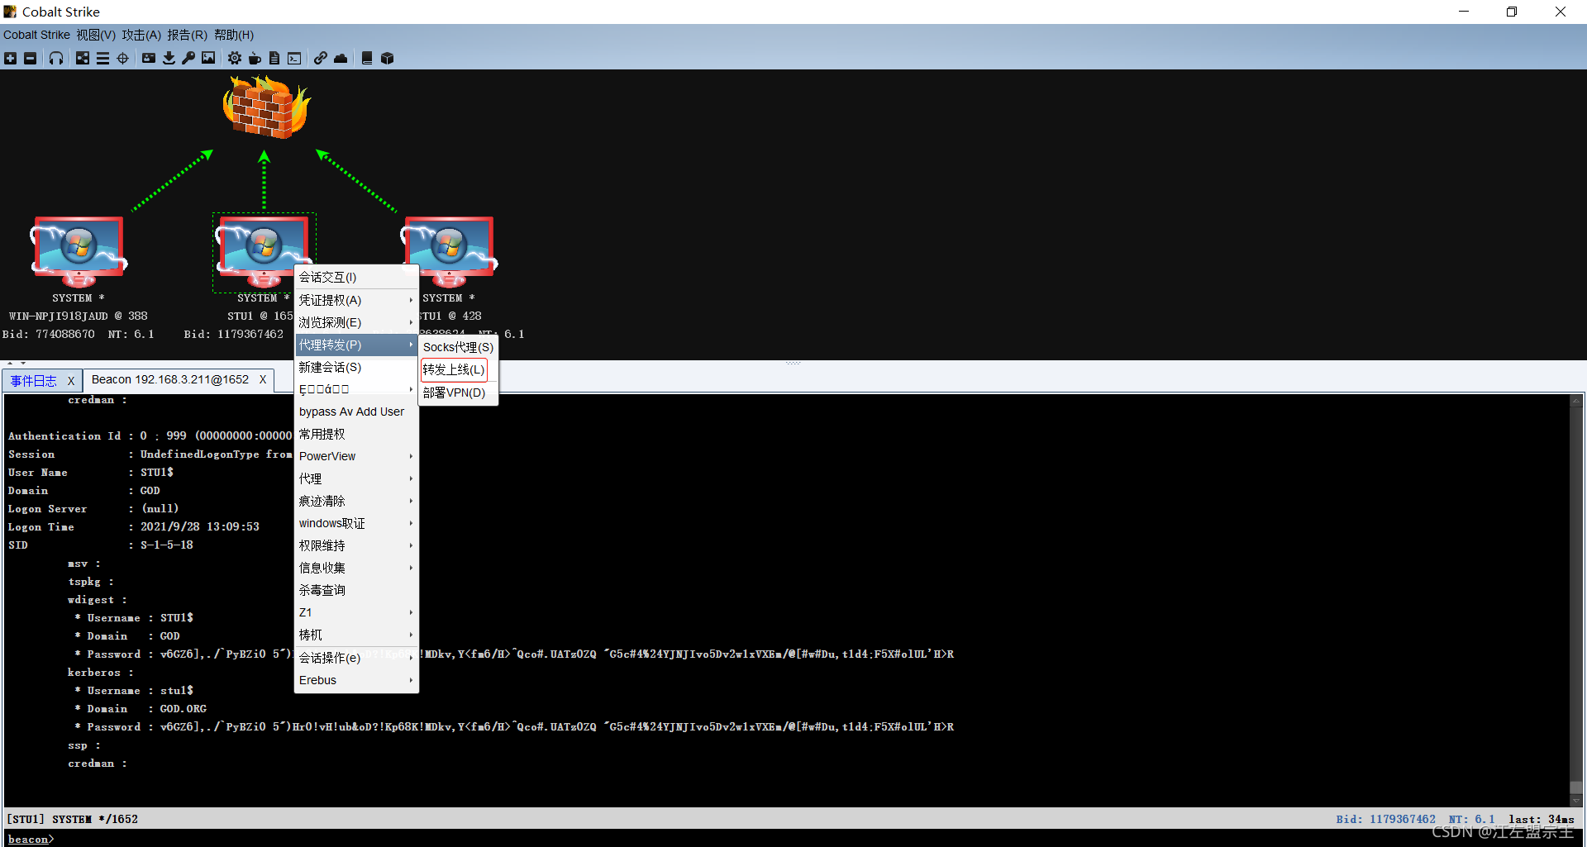
Task: Open the 攻击(A) menu
Action: click(141, 35)
